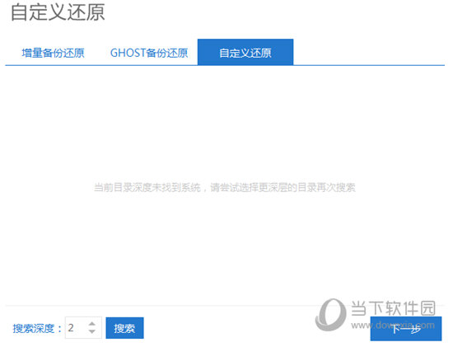Click the 搜索 button
Screen dimensions: 453x347
[124, 328]
